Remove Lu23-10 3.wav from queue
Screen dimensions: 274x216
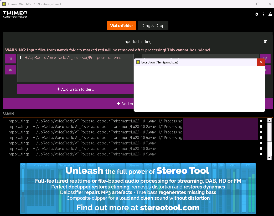pos(261,132)
